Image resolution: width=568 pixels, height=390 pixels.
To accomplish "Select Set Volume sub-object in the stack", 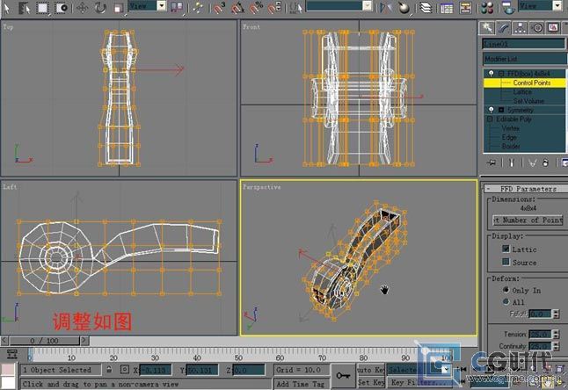I will click(528, 101).
